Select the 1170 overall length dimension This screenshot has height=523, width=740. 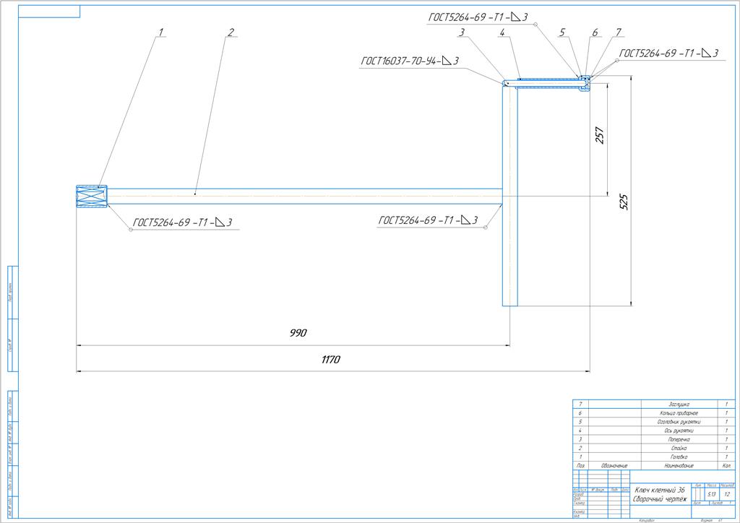pyautogui.click(x=330, y=359)
